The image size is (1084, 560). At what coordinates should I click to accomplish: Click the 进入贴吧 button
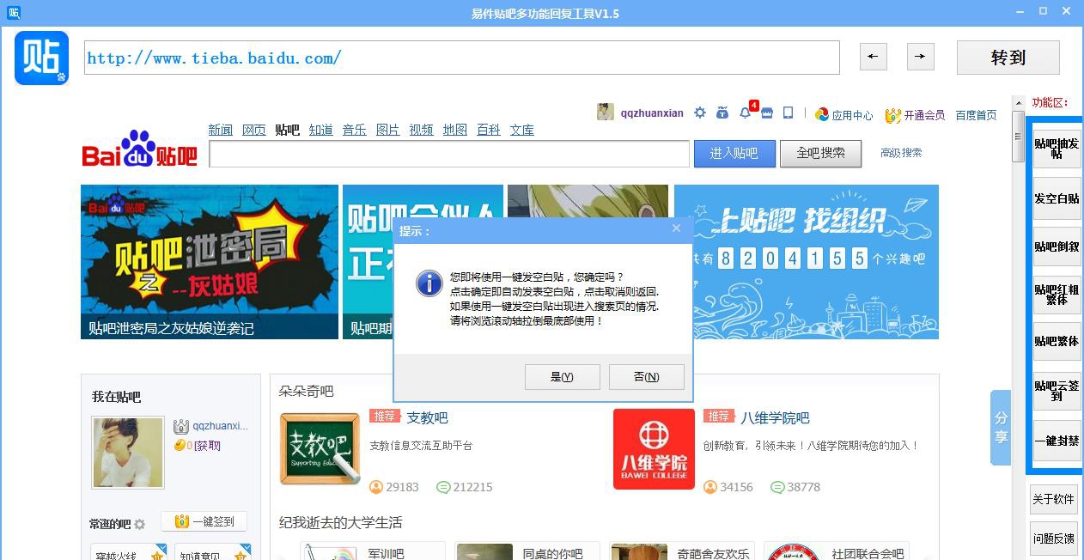734,153
